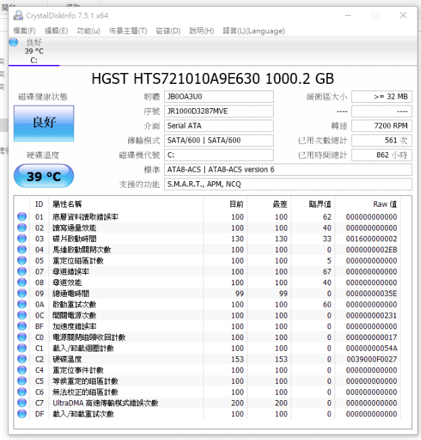Click the status orb for attribute 0A

pyautogui.click(x=22, y=304)
